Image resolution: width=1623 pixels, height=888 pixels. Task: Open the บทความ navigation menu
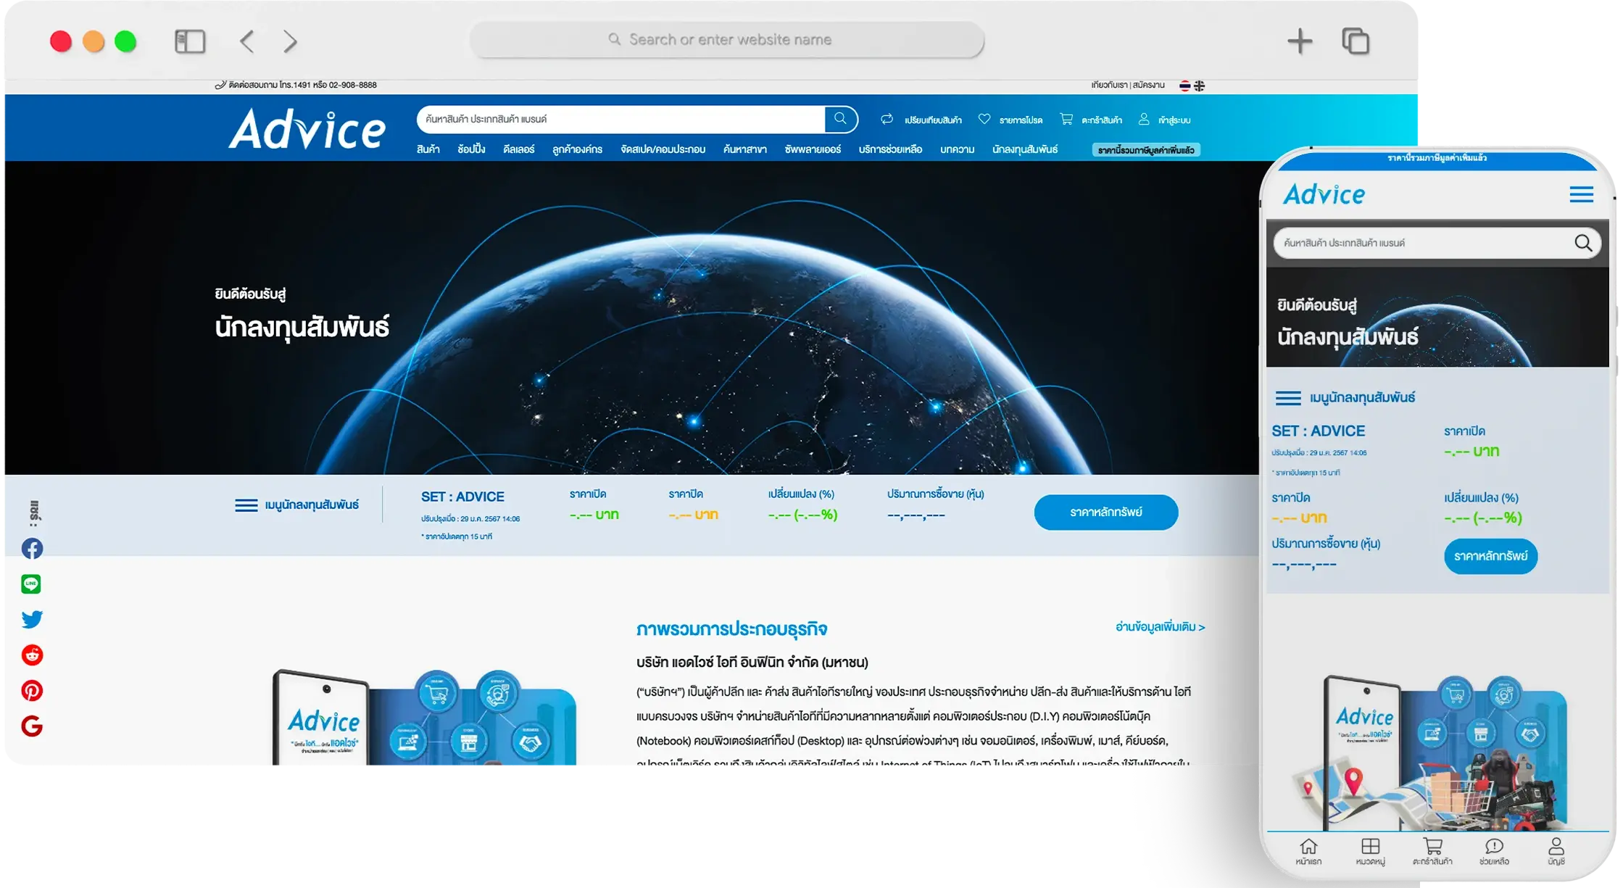click(x=957, y=149)
